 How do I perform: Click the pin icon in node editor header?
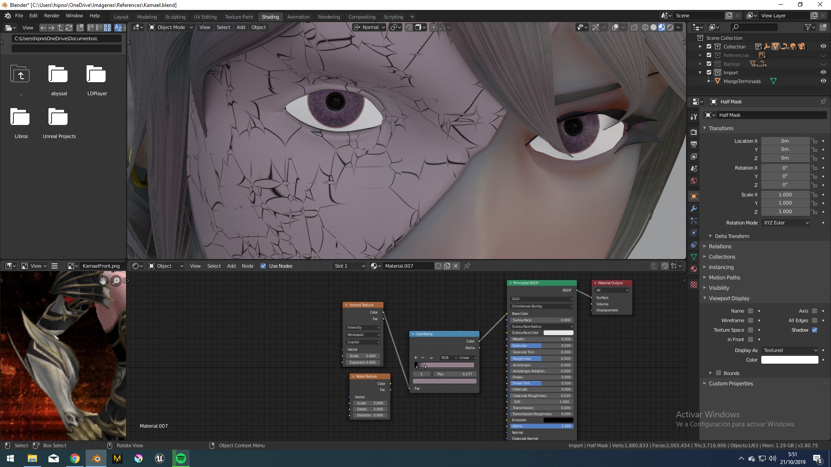click(467, 266)
